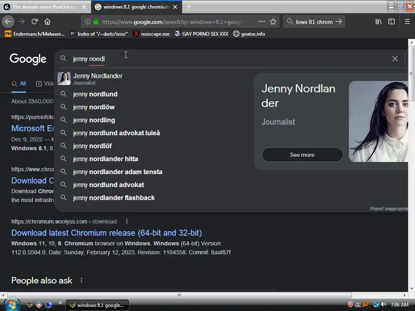The width and height of the screenshot is (415, 311).
Task: Close the windows 8.1 google chromium tab
Action: tap(175, 7)
